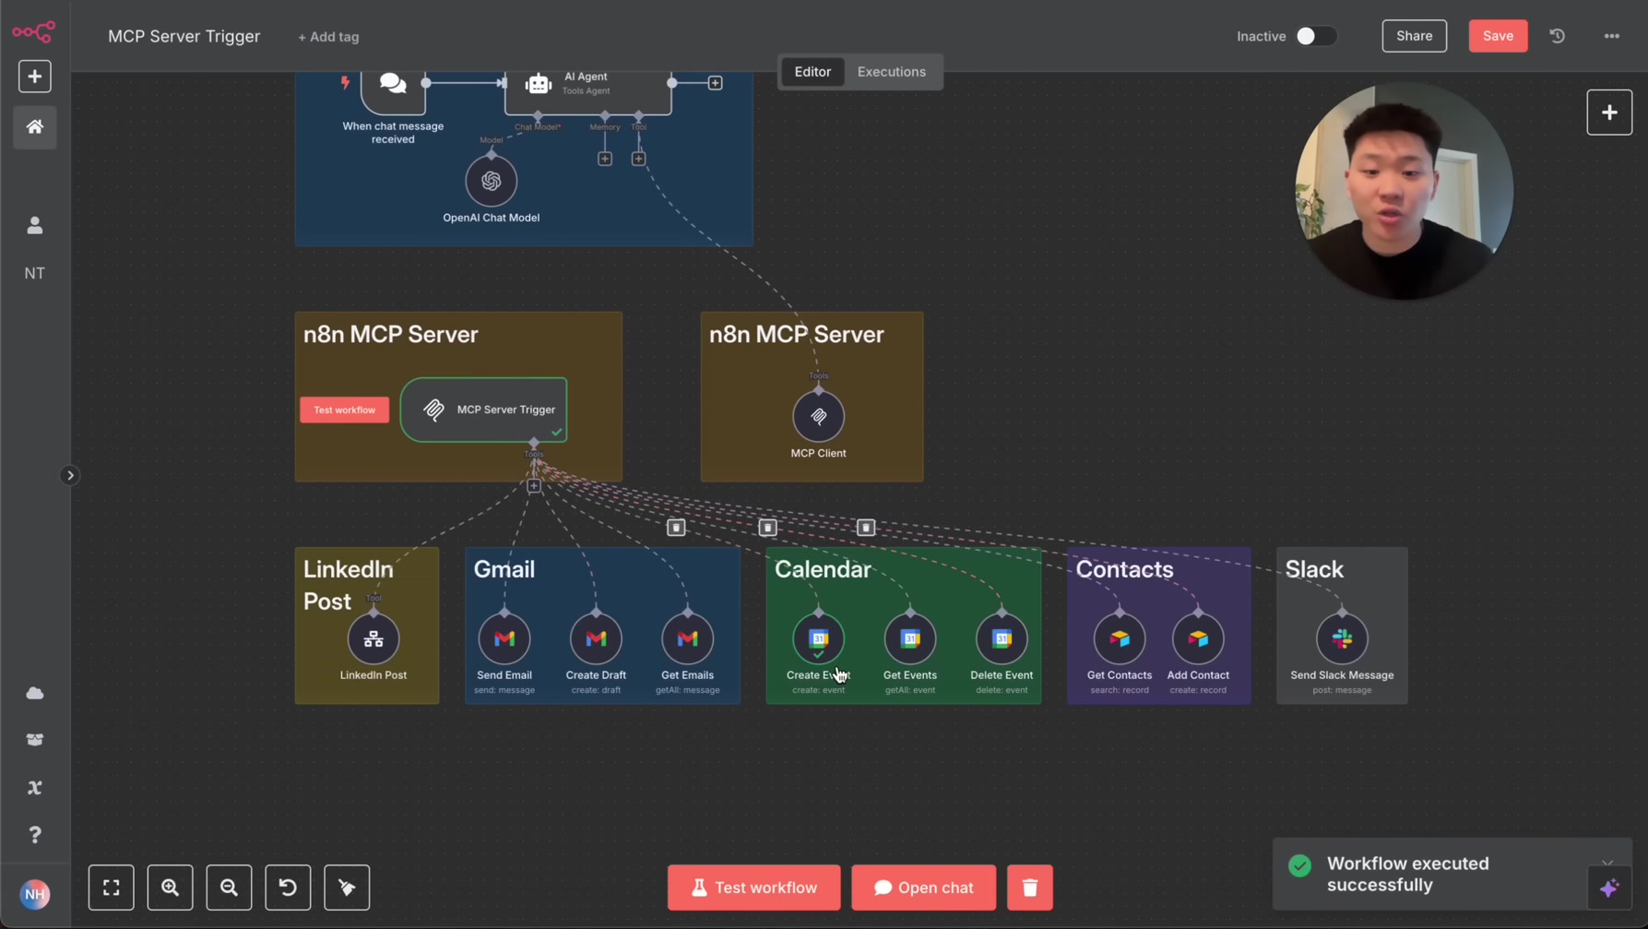Open the Home overview icon
Screen dimensions: 1648x929
tap(35, 127)
